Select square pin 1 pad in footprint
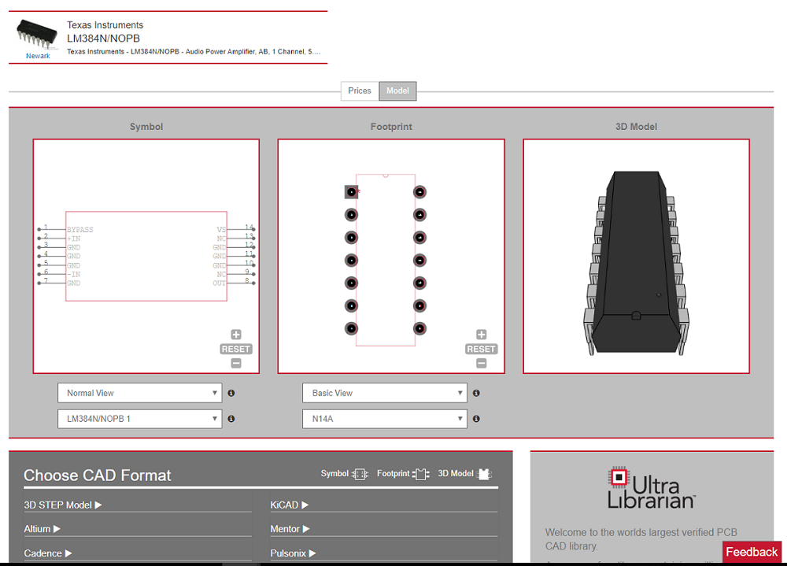Image resolution: width=787 pixels, height=566 pixels. click(351, 192)
